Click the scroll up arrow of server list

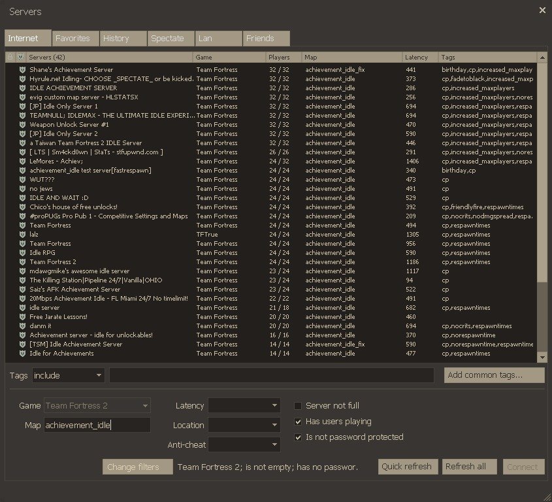(x=542, y=58)
